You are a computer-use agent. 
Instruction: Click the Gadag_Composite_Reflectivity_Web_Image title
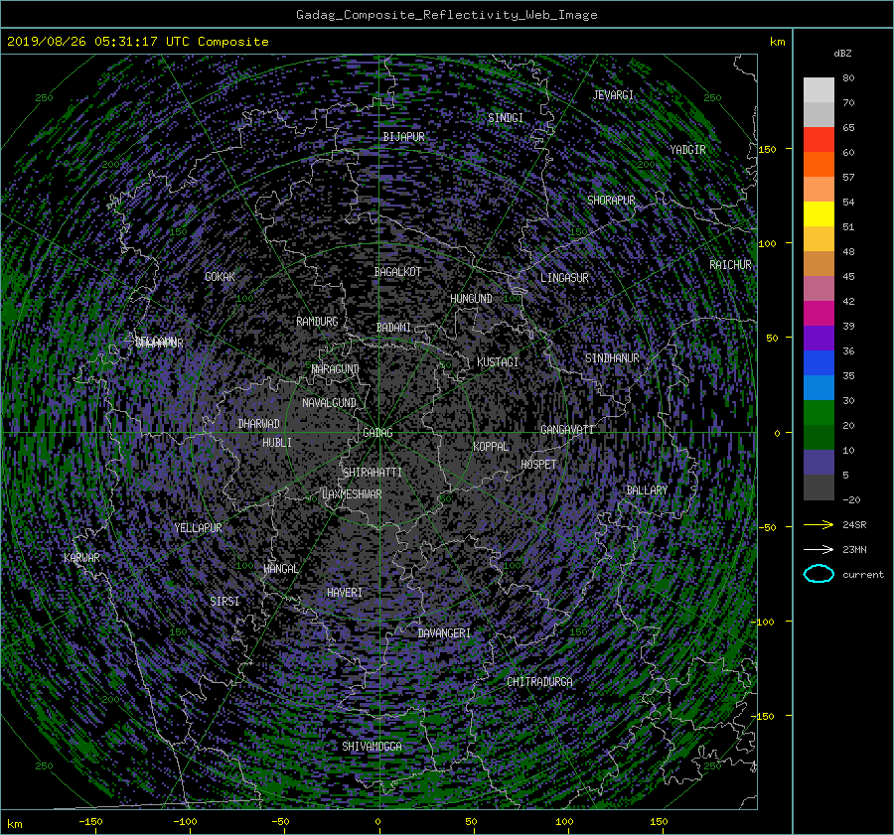pyautogui.click(x=446, y=15)
